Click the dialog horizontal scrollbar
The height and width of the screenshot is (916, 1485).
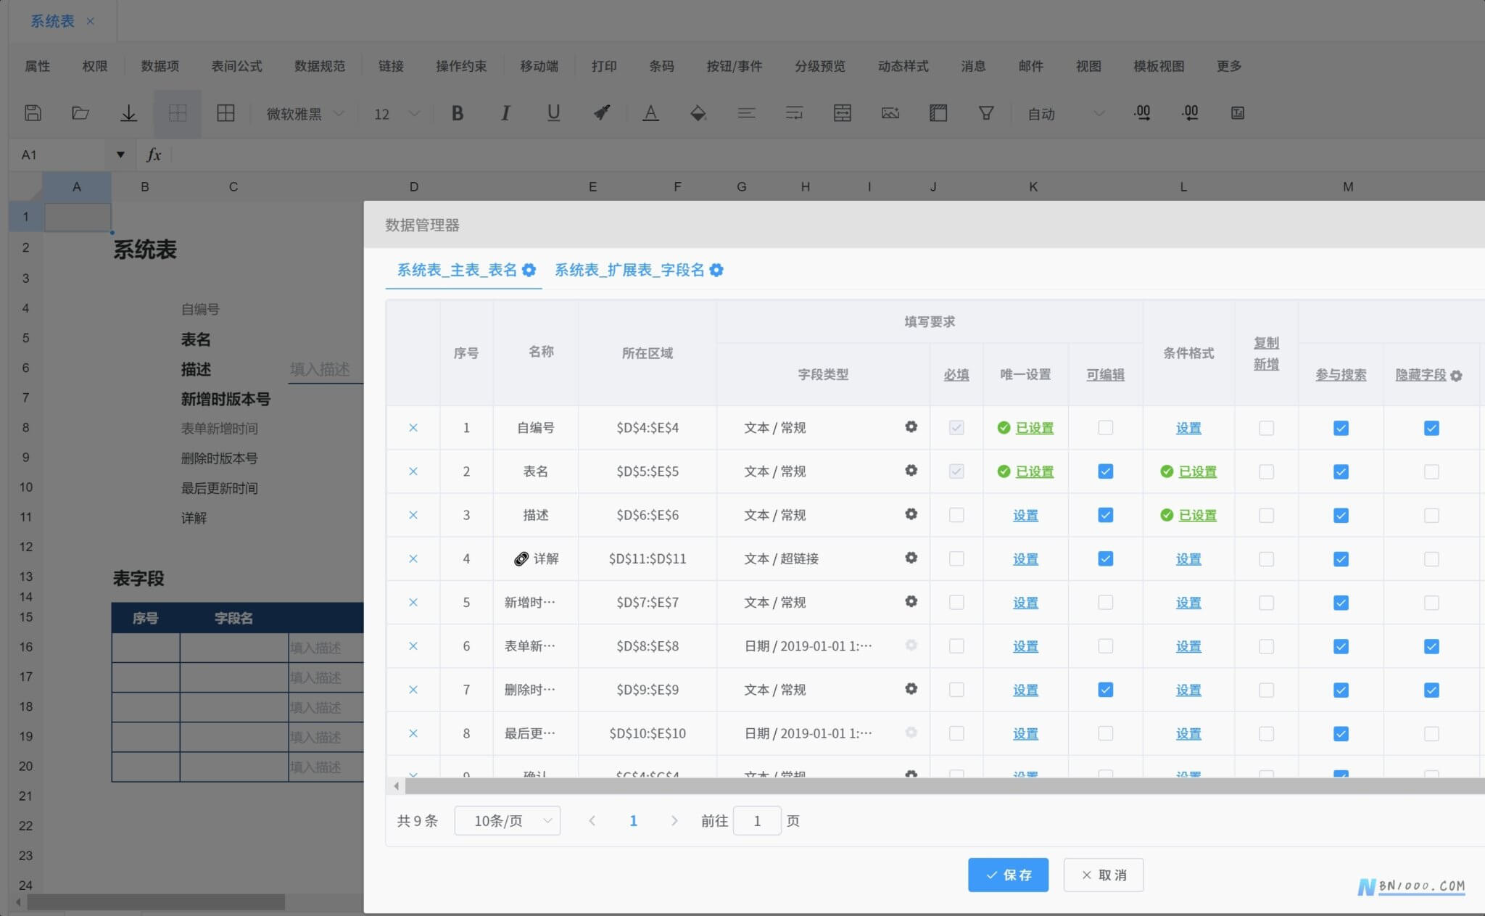coord(944,785)
